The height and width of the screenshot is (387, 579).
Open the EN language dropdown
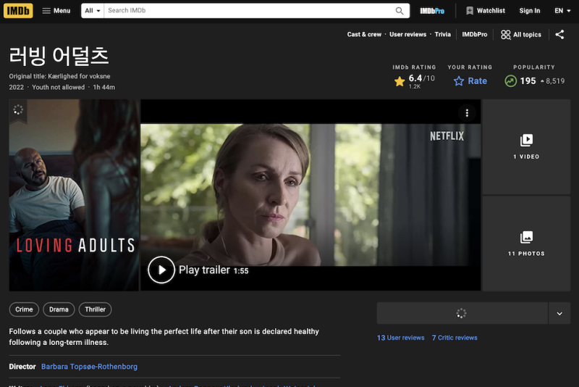point(562,11)
